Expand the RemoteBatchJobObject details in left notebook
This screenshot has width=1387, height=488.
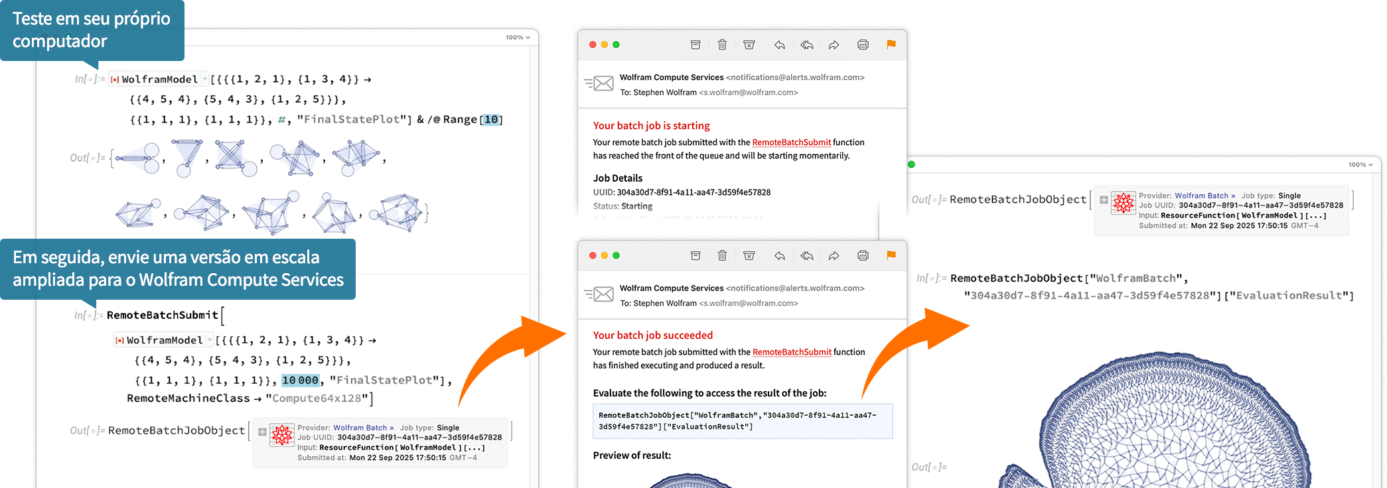click(x=262, y=432)
